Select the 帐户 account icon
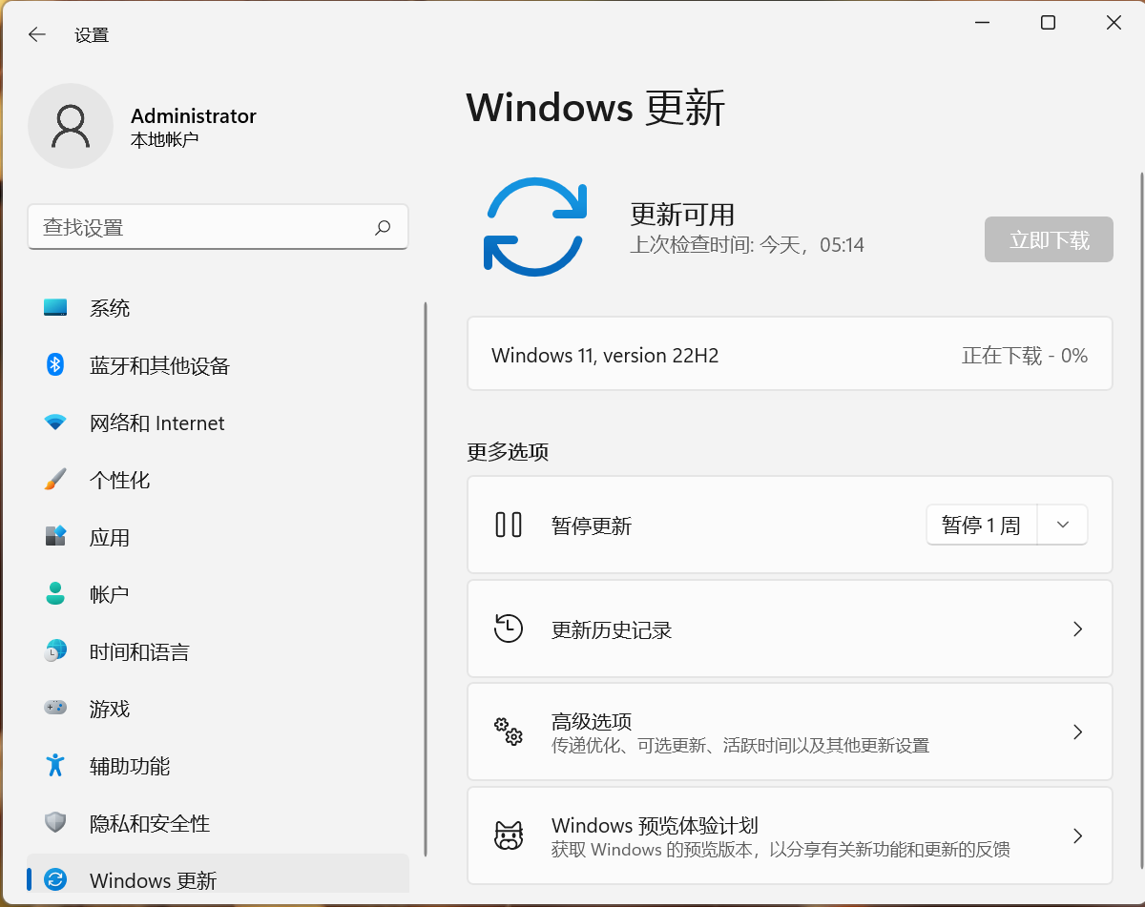1145x907 pixels. pos(56,593)
